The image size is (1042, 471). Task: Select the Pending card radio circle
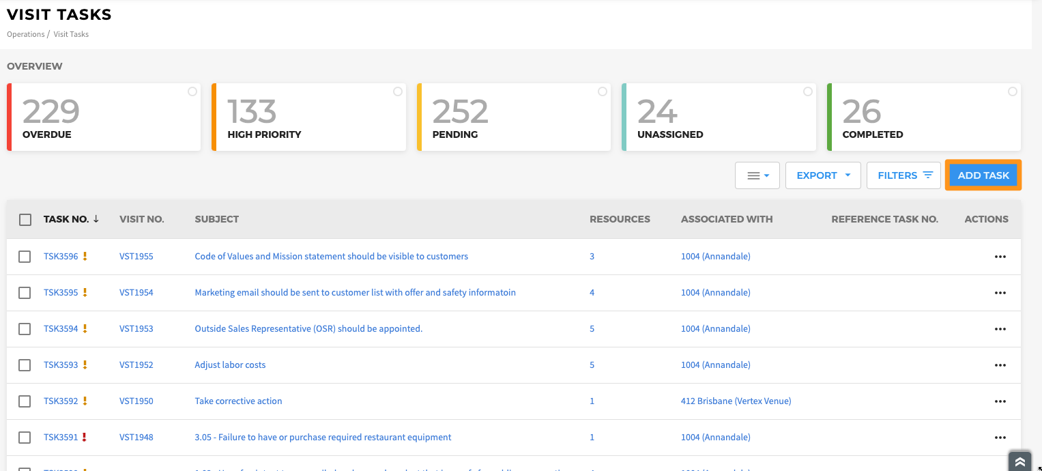point(603,91)
